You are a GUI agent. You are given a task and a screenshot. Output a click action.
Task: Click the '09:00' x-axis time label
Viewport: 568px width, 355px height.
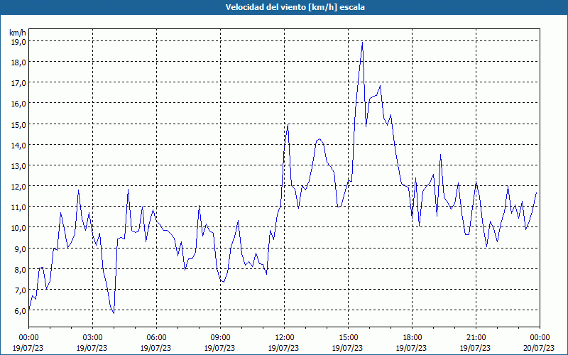pyautogui.click(x=220, y=338)
